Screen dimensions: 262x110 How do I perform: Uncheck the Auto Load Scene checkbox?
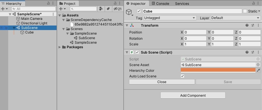point(182,76)
